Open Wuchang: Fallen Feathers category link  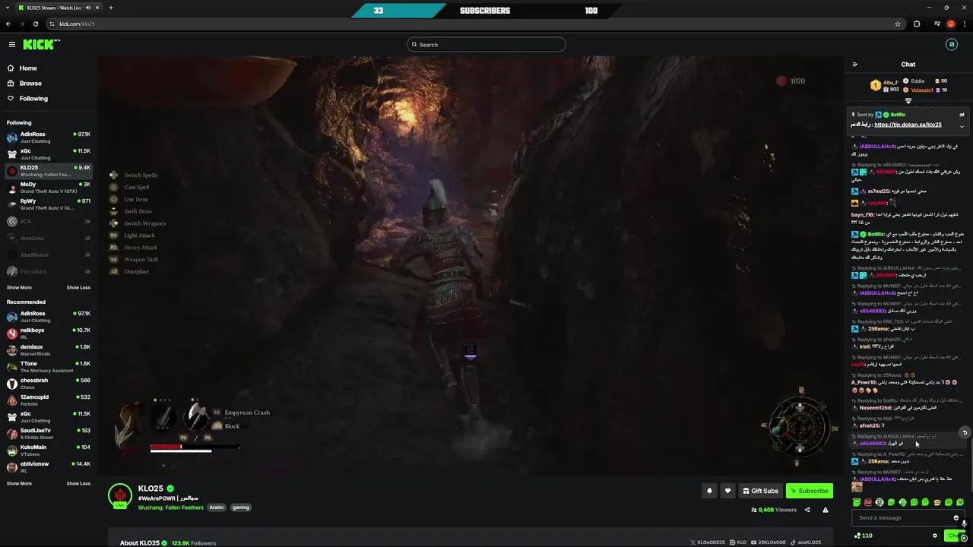(x=171, y=507)
